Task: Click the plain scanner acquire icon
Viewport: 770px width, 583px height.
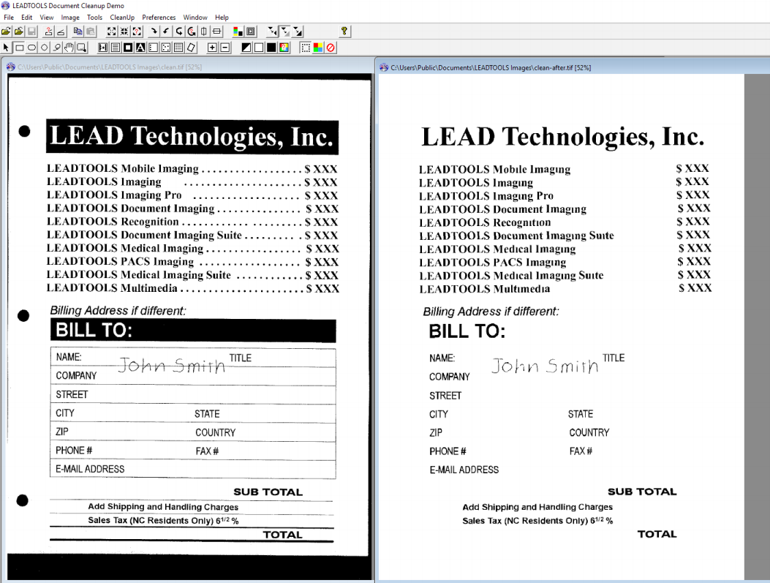Action: pos(61,31)
